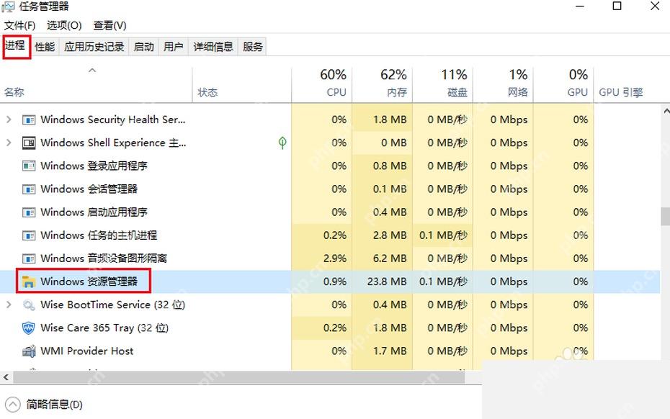670x419 pixels.
Task: Open the 文件(F) menu
Action: point(19,26)
